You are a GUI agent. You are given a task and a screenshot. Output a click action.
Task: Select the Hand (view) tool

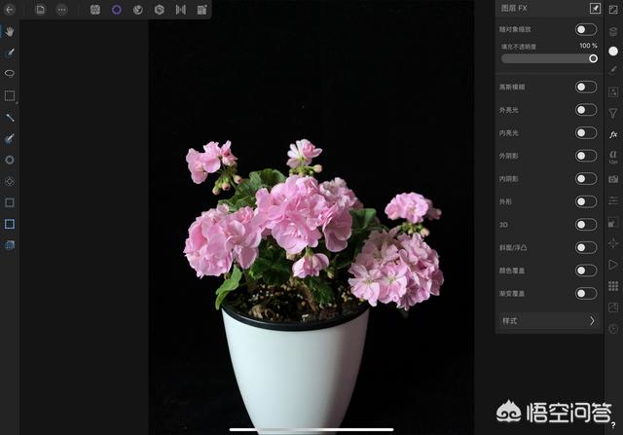click(10, 31)
